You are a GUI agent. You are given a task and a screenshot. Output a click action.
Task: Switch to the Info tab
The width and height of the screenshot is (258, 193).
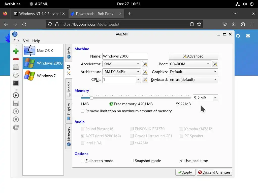(69, 53)
